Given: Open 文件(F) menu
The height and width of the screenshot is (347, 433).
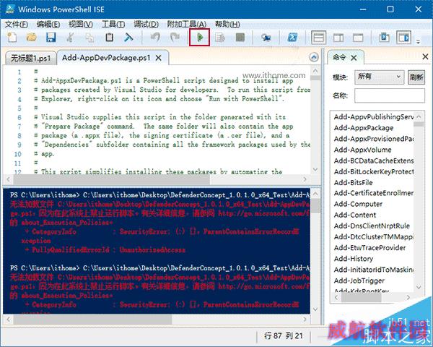Looking at the screenshot, I should click(x=17, y=25).
